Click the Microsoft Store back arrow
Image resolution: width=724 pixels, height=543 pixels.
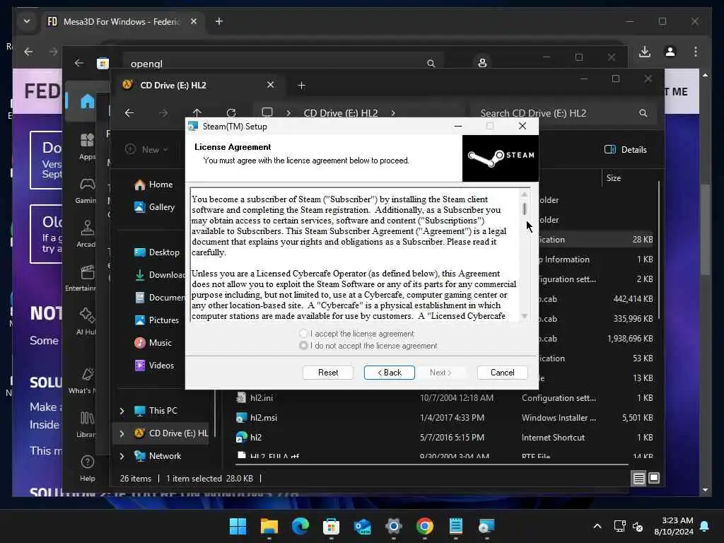(x=79, y=63)
